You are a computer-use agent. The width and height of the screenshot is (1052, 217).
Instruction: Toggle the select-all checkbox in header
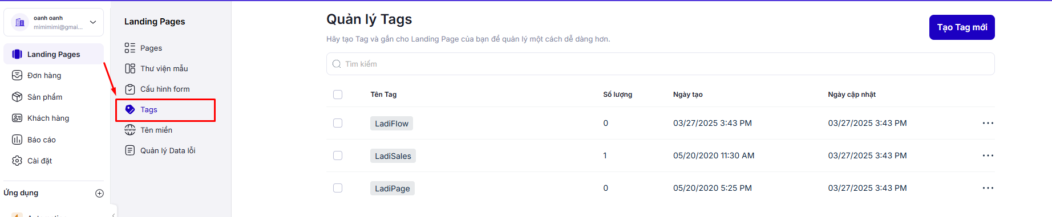[x=338, y=95]
